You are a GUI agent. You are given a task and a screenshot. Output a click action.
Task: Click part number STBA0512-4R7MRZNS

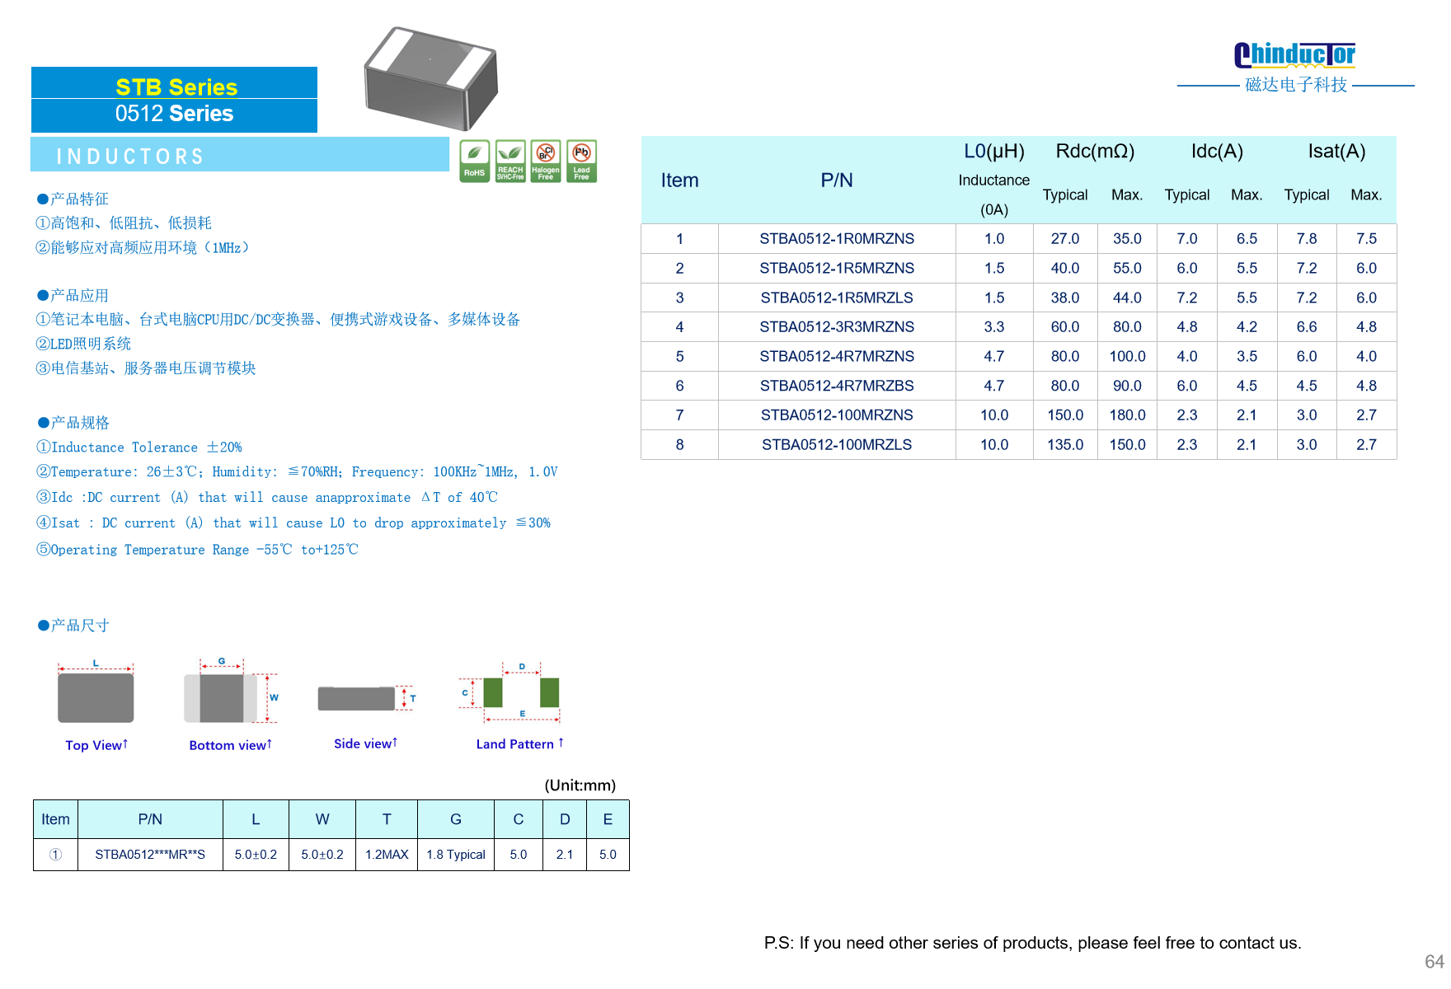(837, 357)
